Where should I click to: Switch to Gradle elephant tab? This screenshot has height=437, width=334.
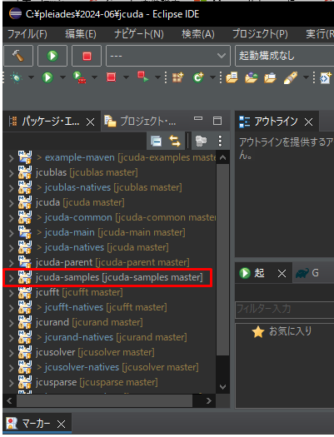[307, 273]
